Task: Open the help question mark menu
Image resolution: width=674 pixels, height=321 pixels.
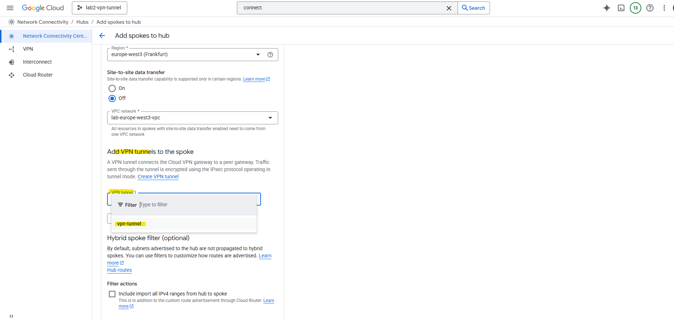Action: [x=650, y=8]
